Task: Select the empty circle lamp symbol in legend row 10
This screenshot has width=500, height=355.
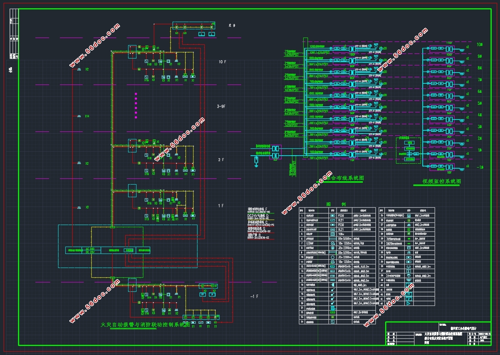Action: tap(332, 257)
